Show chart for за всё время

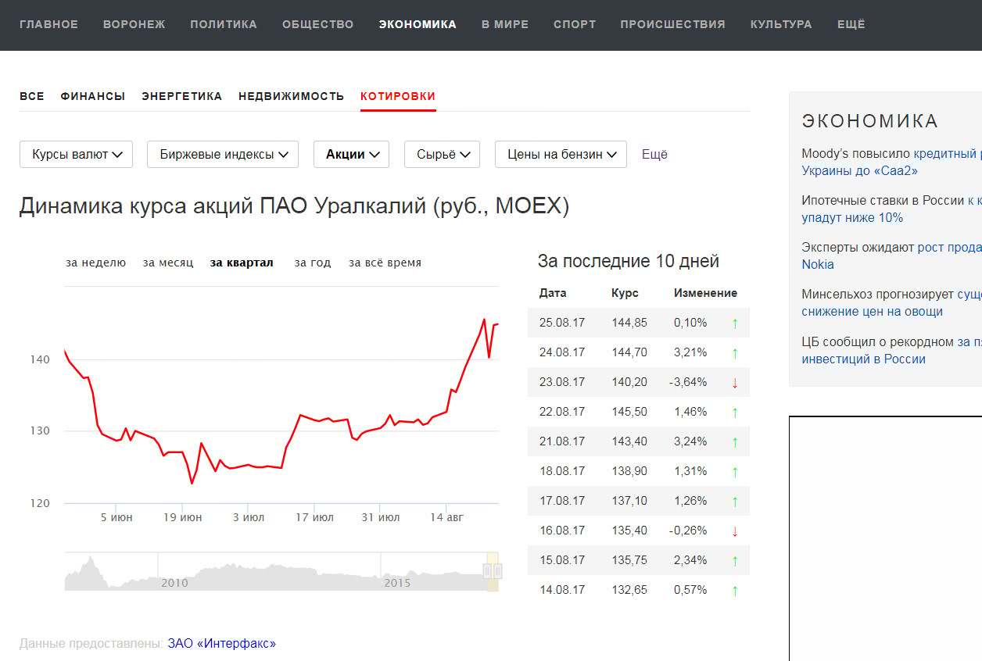pos(385,263)
